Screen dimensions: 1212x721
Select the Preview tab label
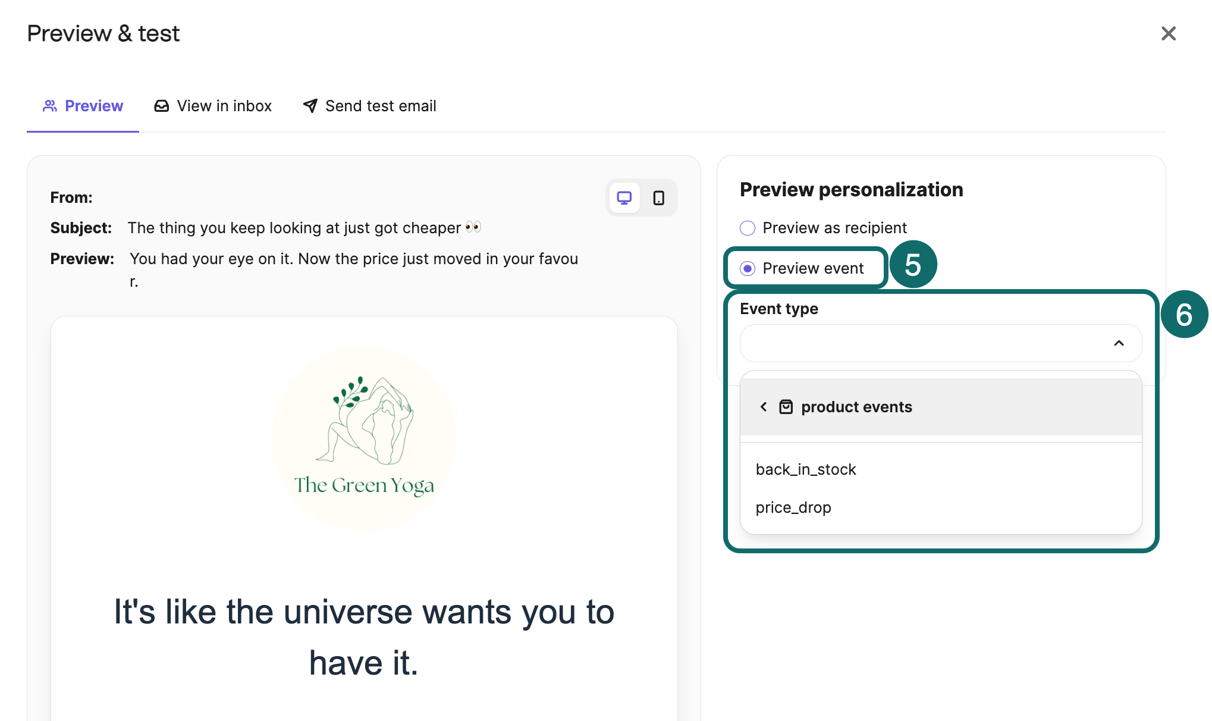pyautogui.click(x=93, y=106)
